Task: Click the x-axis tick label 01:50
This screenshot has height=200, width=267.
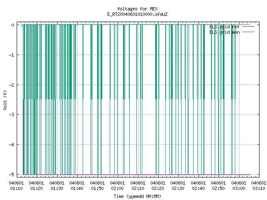Action: (97, 188)
